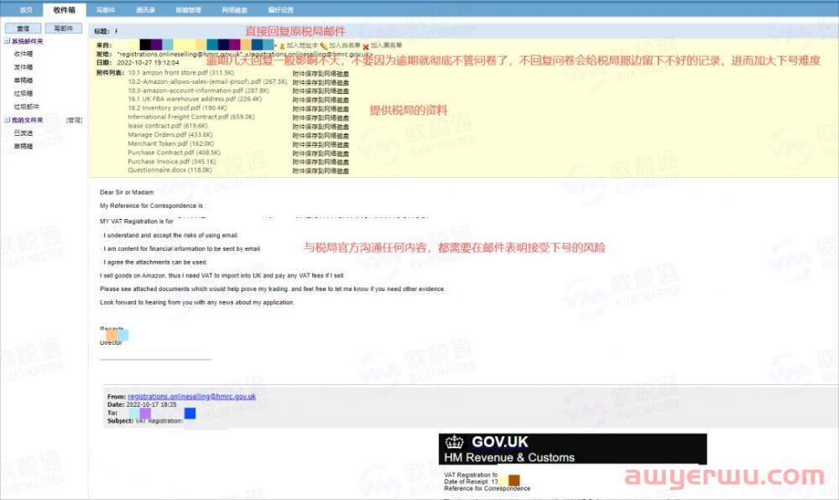
Task: Open attachment 10.3-amazon-account-information.pdf
Action: [199, 91]
